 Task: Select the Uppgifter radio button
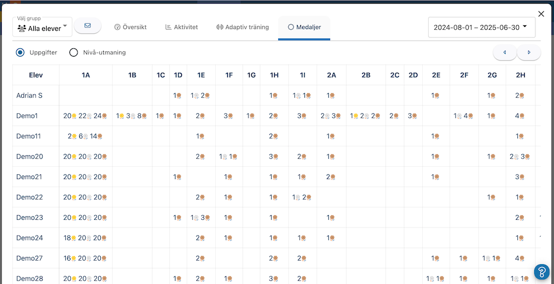20,52
